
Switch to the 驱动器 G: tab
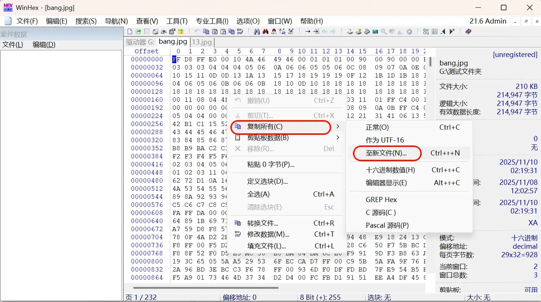point(140,42)
